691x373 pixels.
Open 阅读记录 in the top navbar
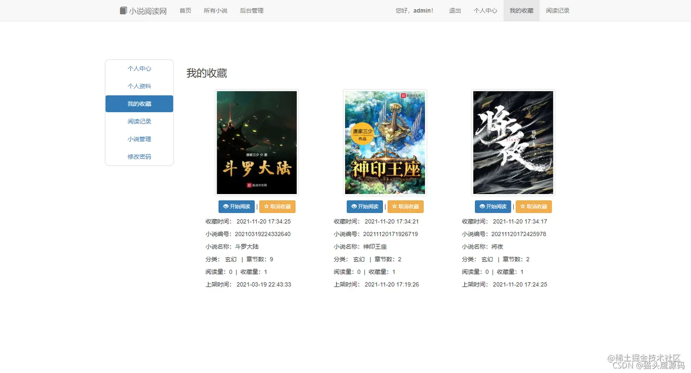tap(558, 11)
